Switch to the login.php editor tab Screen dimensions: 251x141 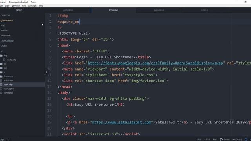pyautogui.click(x=113, y=10)
